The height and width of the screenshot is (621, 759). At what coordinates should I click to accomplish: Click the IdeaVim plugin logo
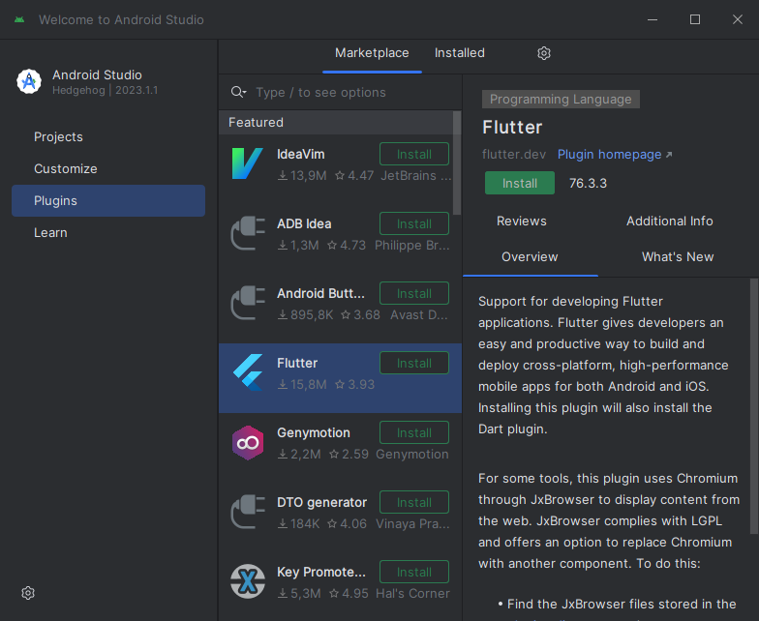click(x=248, y=163)
